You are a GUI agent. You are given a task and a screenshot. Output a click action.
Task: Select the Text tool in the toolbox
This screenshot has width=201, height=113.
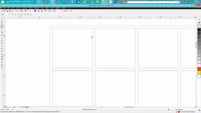tap(2, 46)
